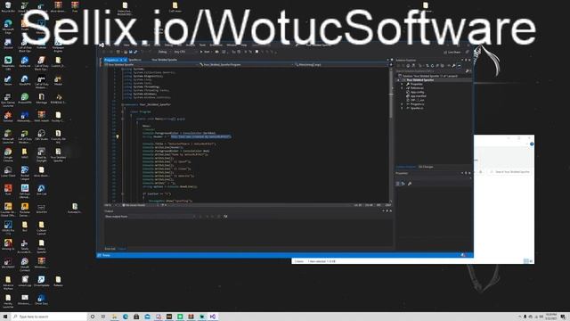
Task: Collapse the Your Skidded Spoofer project node
Action: pos(398,80)
